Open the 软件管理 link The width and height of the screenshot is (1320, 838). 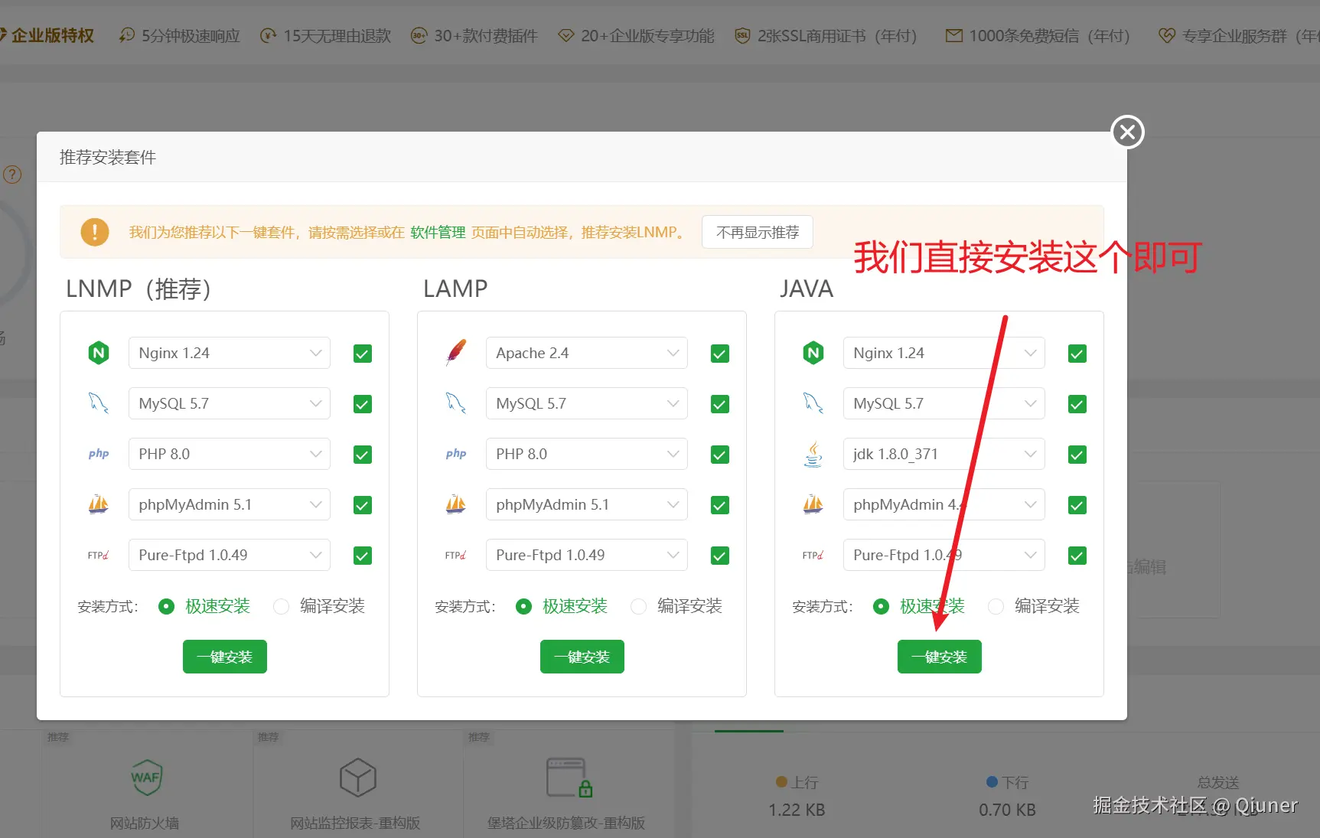(x=438, y=232)
